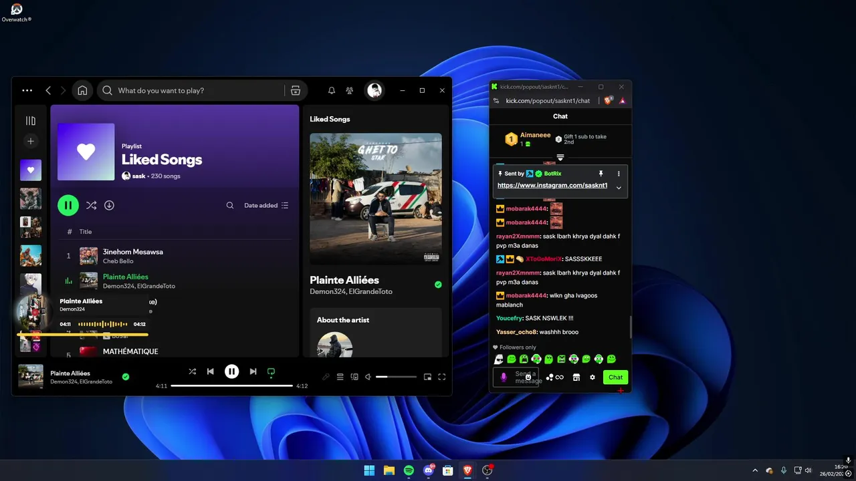Open Brave Rewards triangle icon

tap(622, 101)
